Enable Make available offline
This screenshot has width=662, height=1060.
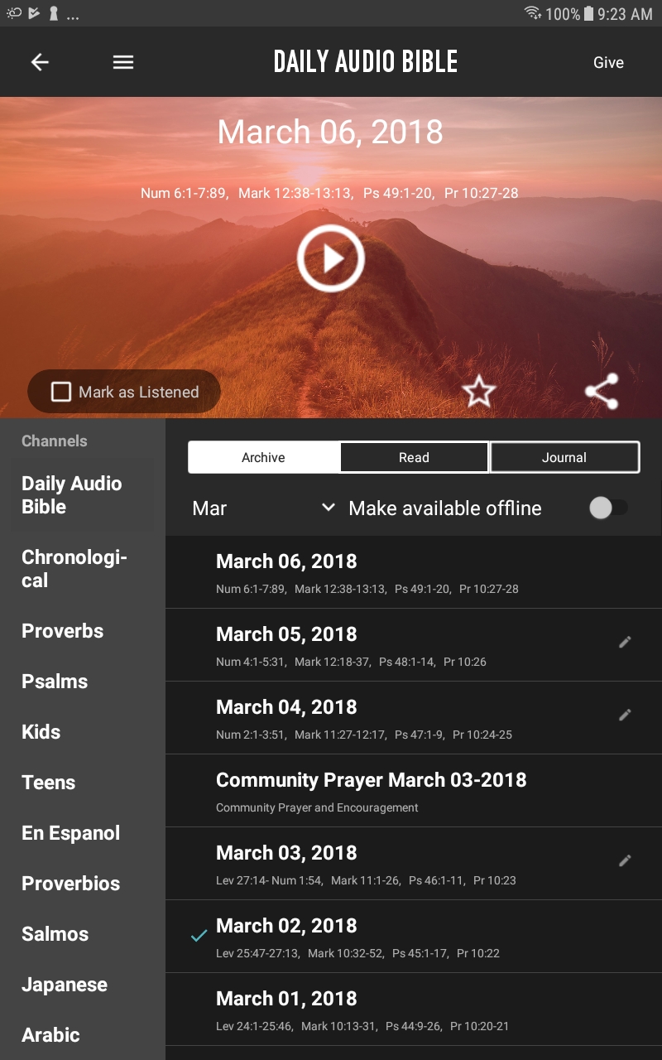610,508
